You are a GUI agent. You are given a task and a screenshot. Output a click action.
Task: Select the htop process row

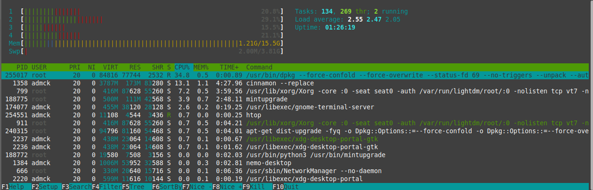coord(254,115)
